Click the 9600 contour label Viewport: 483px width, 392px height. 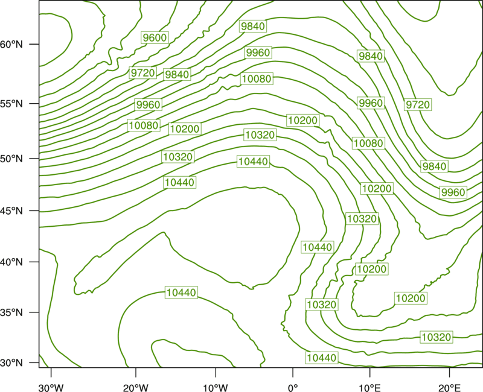155,37
